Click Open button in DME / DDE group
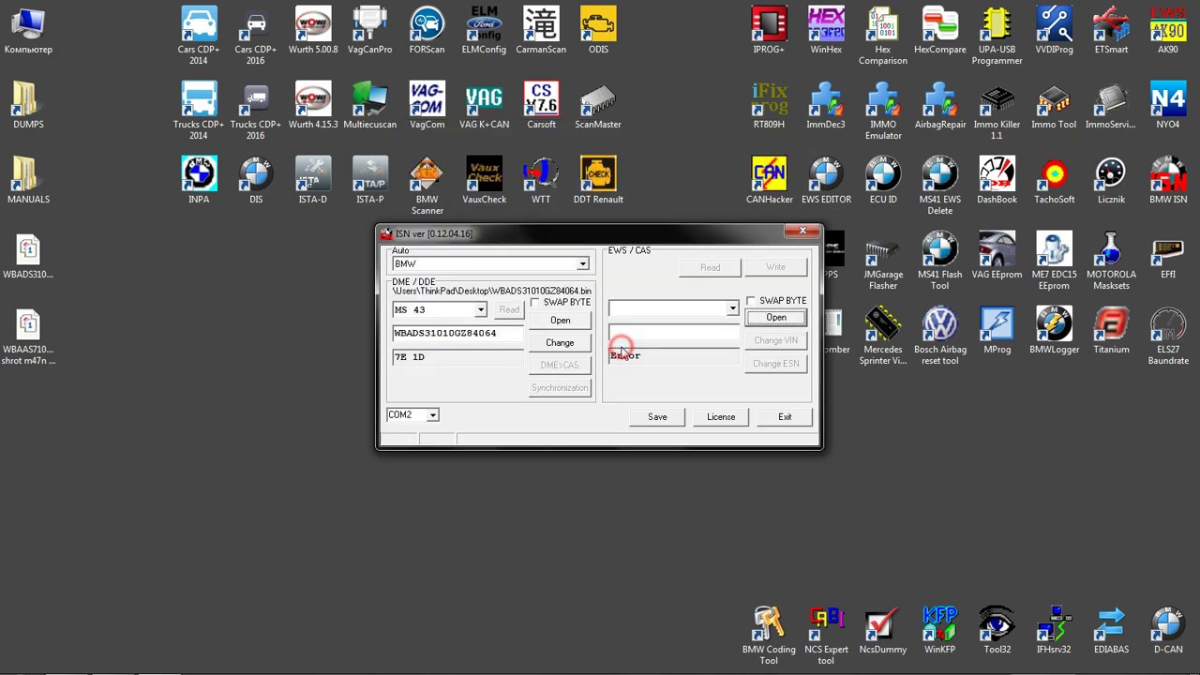This screenshot has height=675, width=1200. (560, 321)
